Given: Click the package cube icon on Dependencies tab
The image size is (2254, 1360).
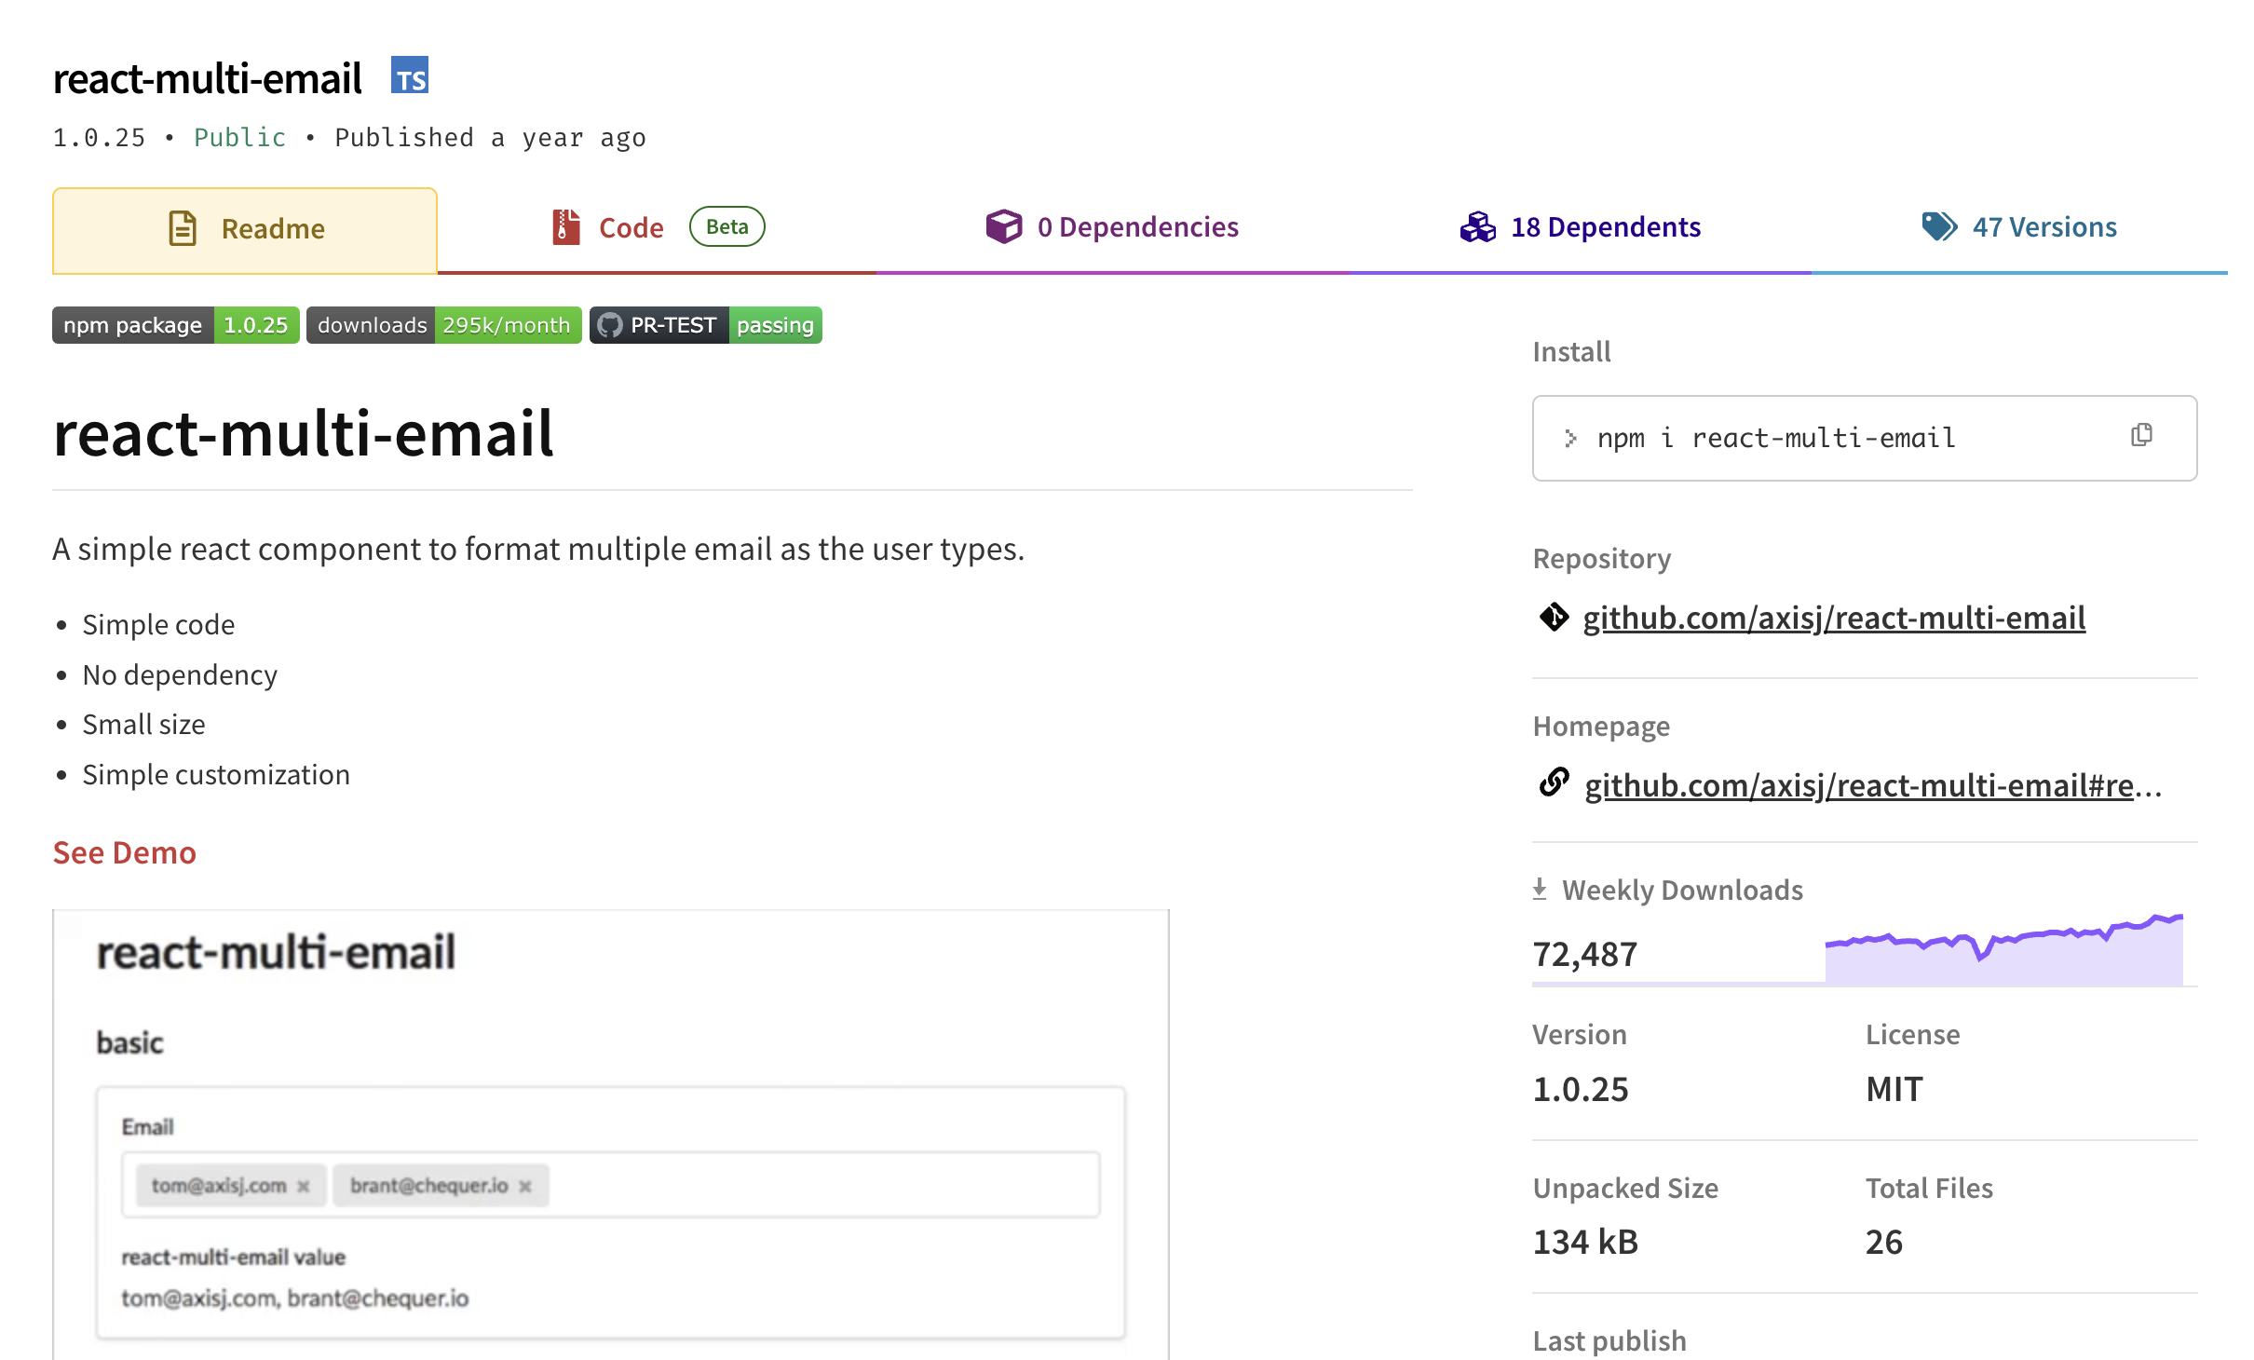Looking at the screenshot, I should (1003, 226).
